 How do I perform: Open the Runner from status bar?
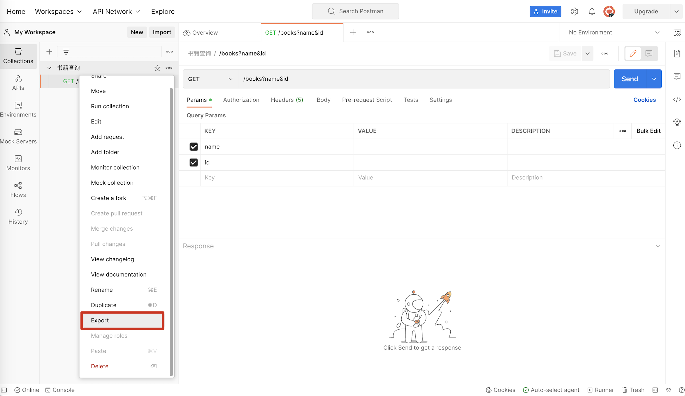[x=600, y=390]
